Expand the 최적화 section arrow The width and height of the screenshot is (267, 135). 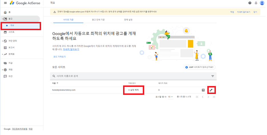[2, 54]
